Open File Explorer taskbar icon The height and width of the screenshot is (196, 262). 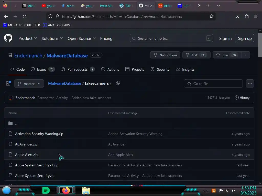[x=86, y=190]
